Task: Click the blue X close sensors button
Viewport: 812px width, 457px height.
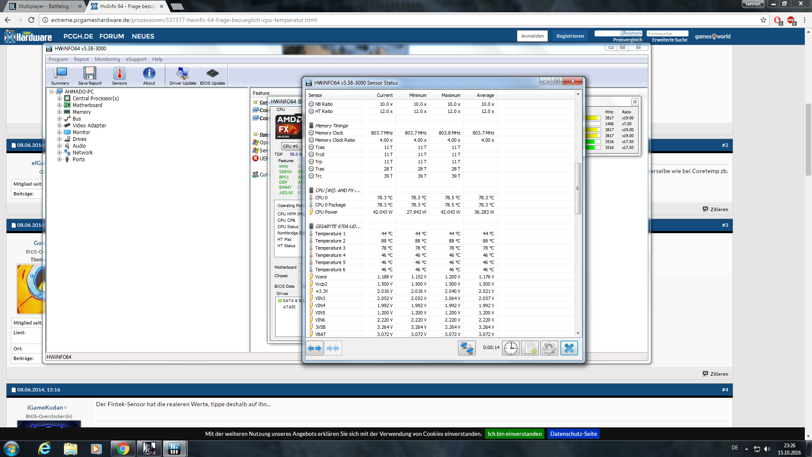Action: tap(569, 348)
